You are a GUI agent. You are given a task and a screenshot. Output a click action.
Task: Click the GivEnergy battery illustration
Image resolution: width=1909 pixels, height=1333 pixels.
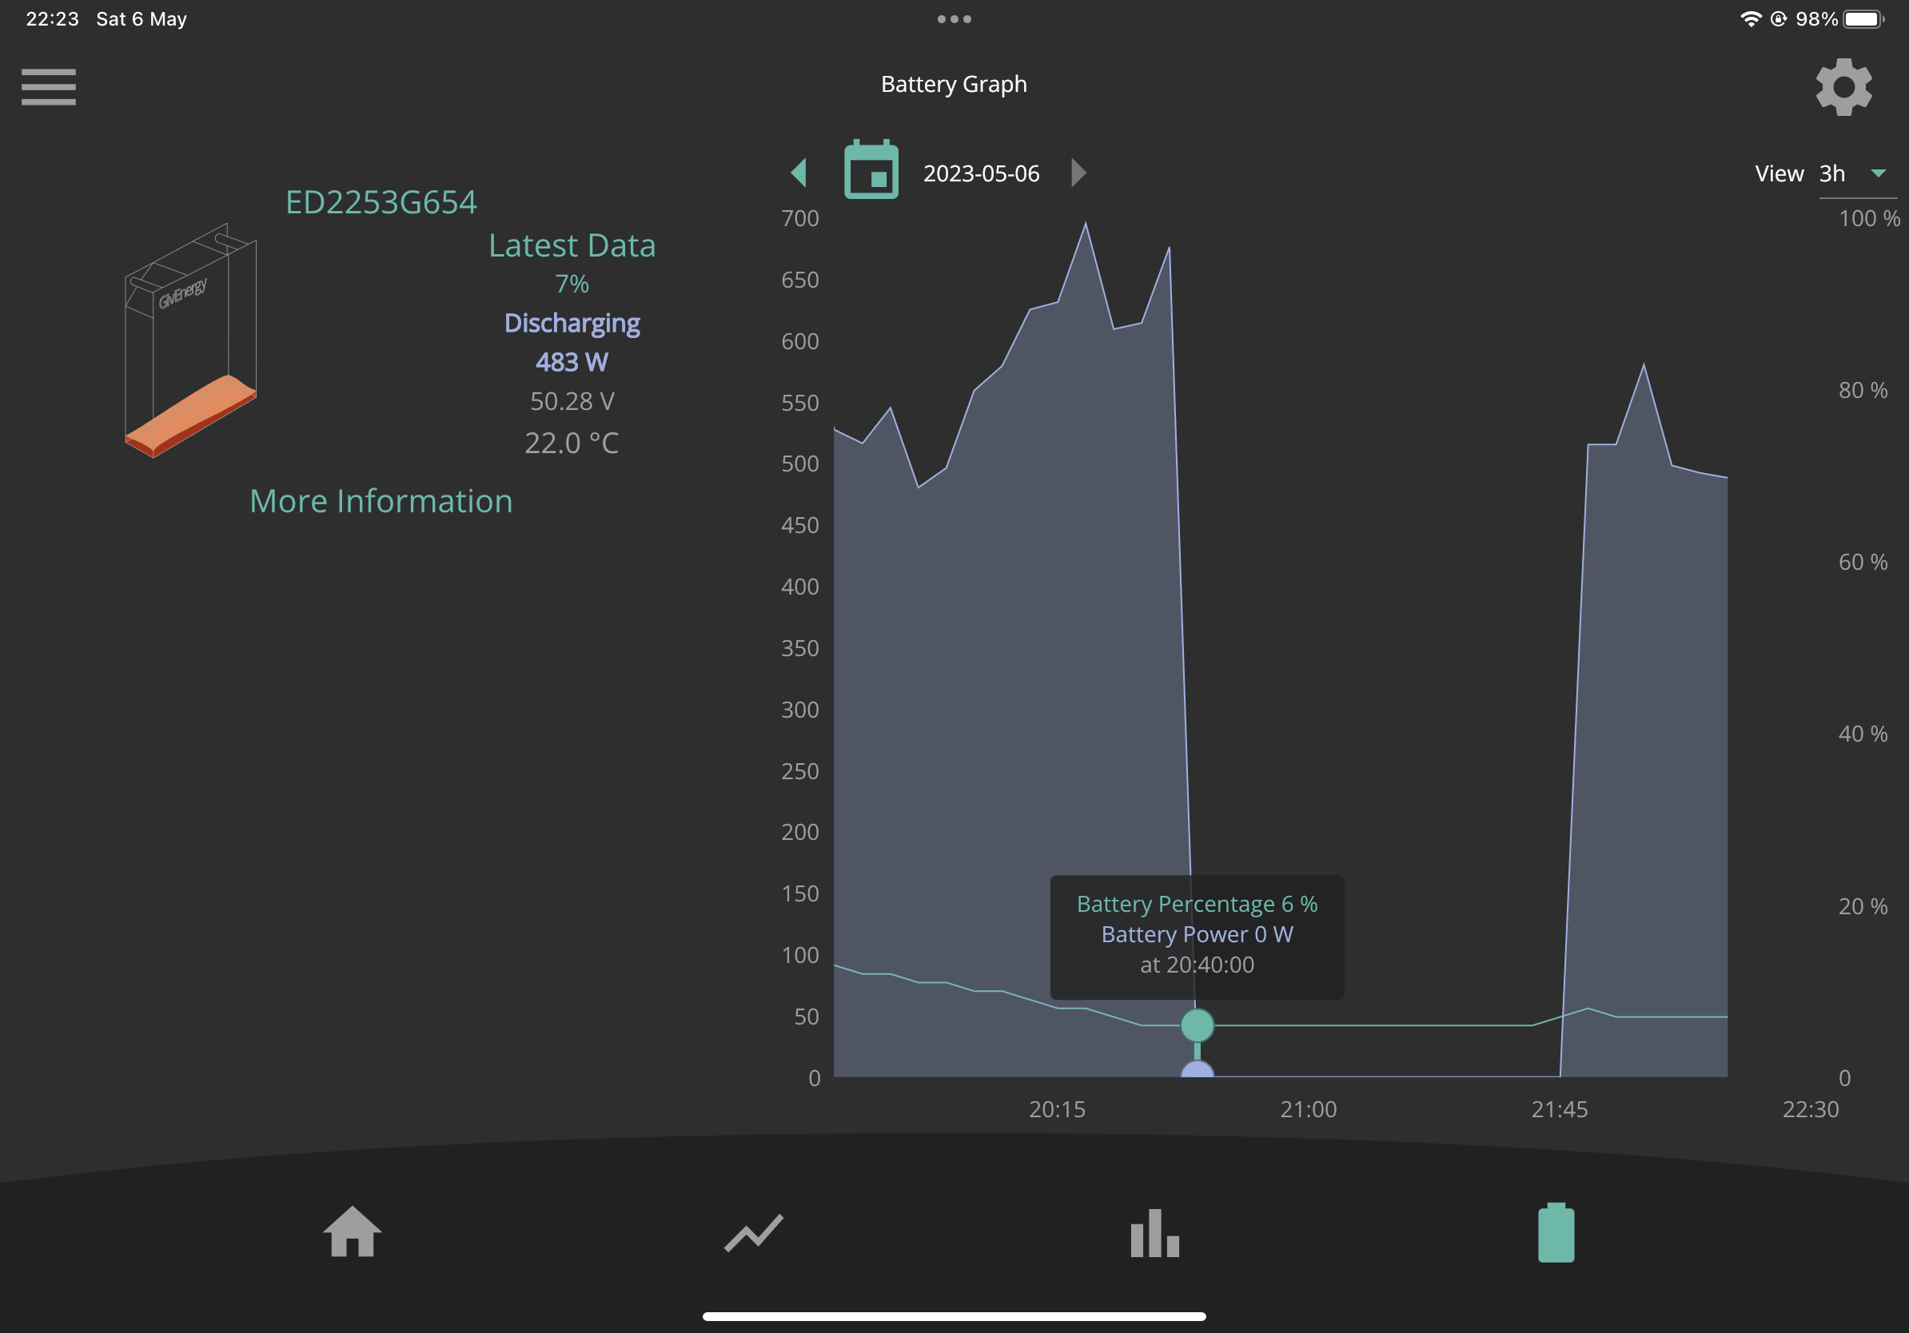(190, 340)
